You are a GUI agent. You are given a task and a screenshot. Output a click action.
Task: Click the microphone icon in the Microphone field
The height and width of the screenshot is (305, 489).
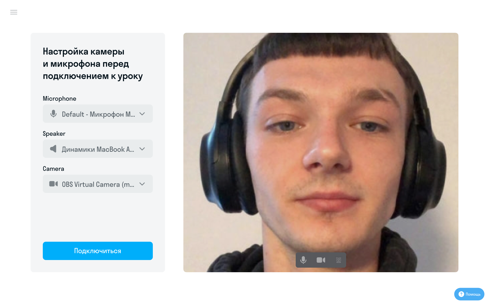click(53, 114)
